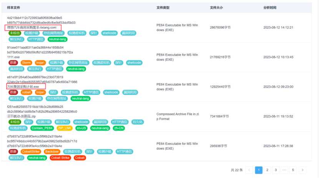
Task: Click hash e61e5f1264a63ea986978ec23b073919
Action: click(x=35, y=77)
